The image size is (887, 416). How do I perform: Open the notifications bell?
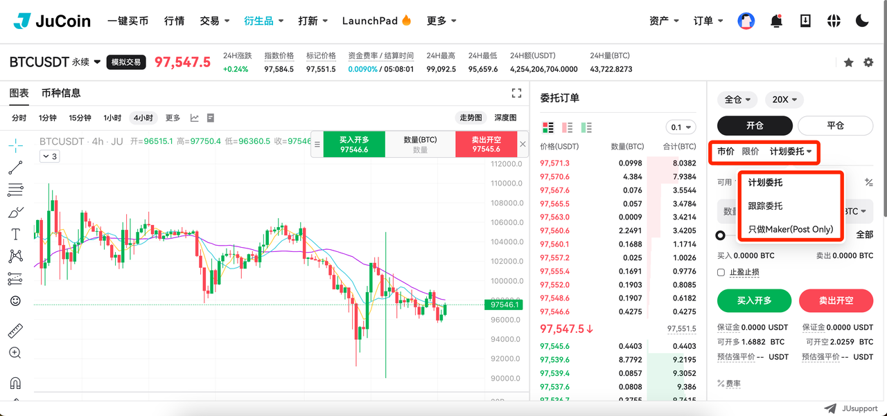[776, 21]
